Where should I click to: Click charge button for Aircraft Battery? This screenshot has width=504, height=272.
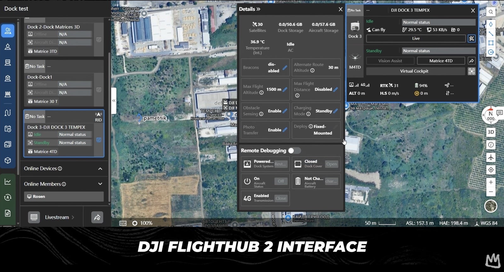(x=331, y=181)
